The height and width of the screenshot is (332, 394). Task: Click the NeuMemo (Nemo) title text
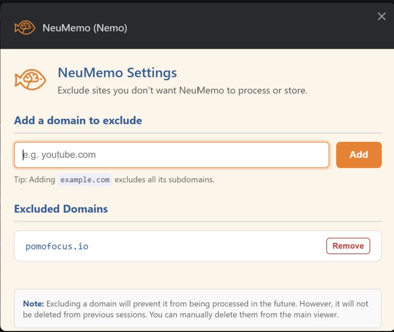tap(85, 28)
